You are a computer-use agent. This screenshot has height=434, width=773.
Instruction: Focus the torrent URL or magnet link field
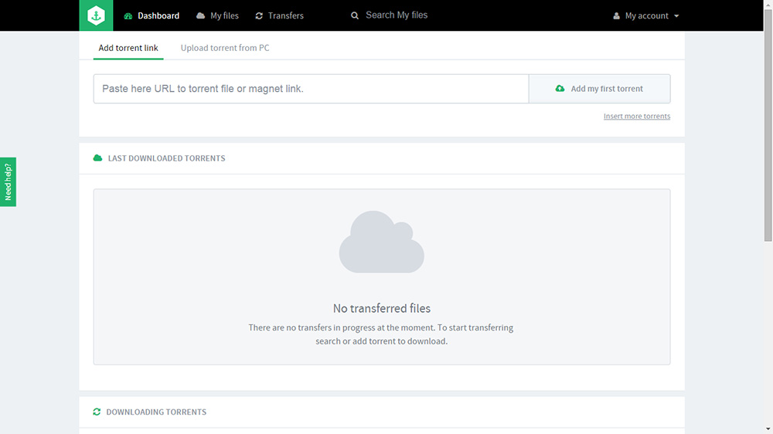click(x=311, y=89)
